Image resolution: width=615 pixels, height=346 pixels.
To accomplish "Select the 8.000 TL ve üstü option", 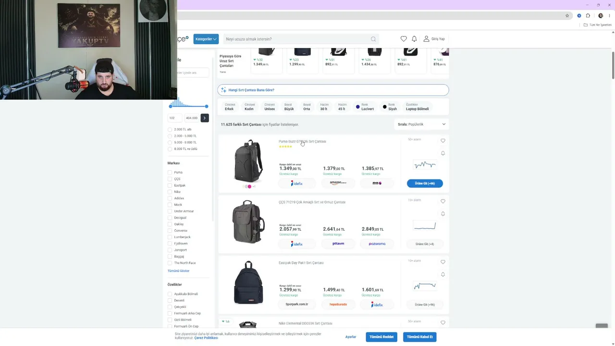I will point(170,149).
